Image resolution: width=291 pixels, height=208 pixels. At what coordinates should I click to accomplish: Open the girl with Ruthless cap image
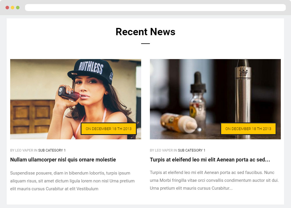tap(76, 99)
